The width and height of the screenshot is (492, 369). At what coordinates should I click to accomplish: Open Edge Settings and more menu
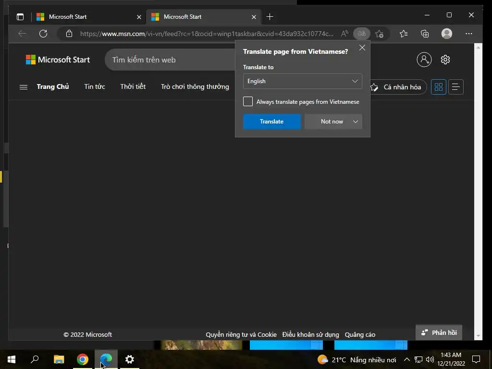469,34
